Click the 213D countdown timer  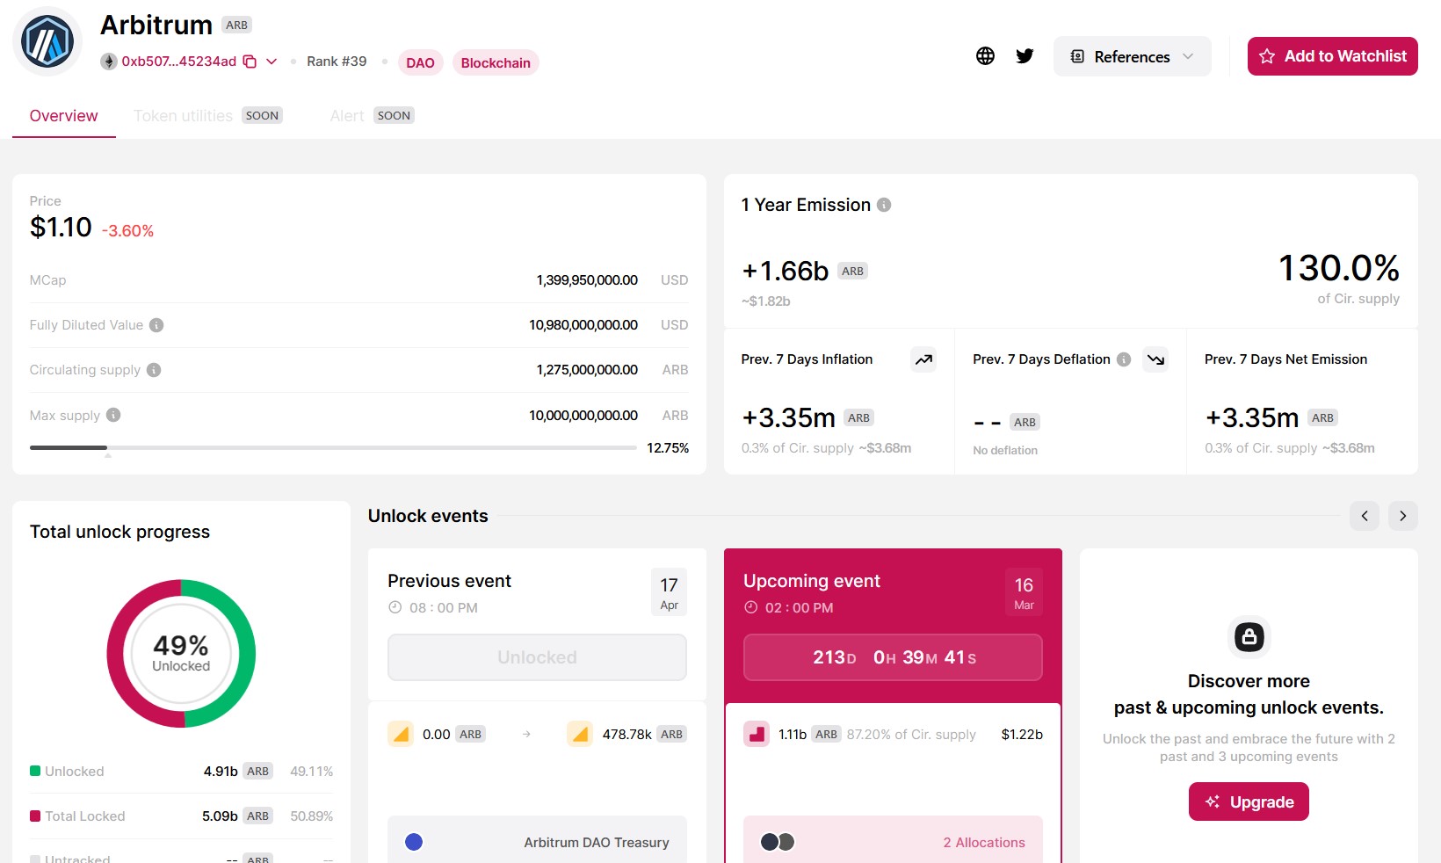tap(893, 657)
